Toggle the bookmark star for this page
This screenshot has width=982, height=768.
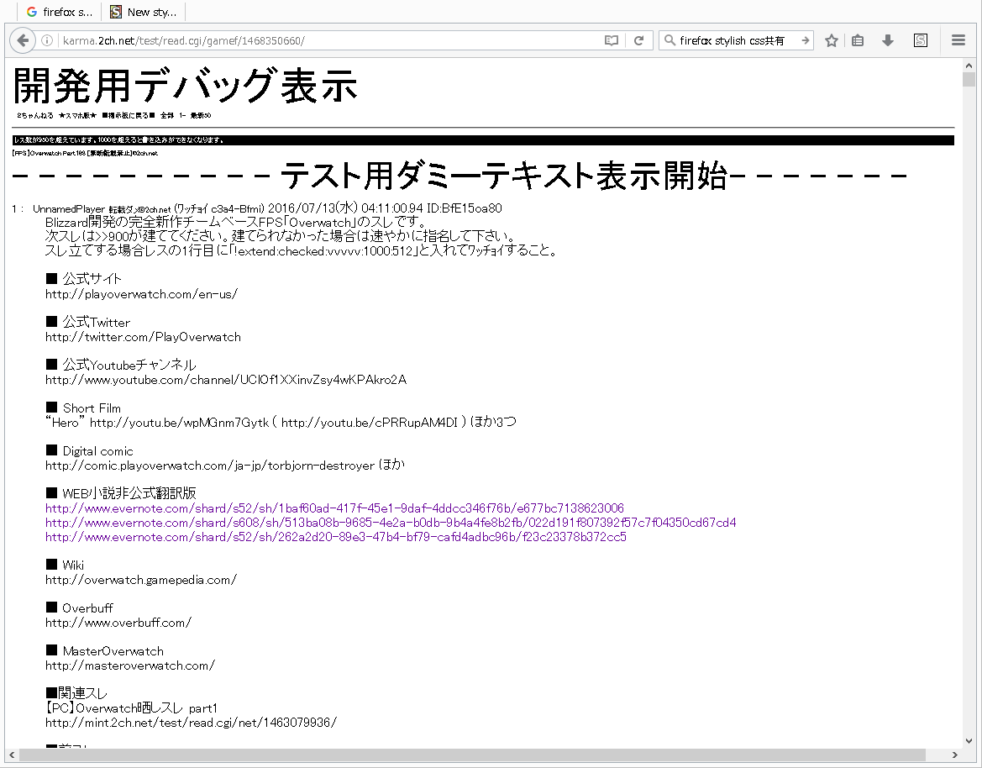tap(831, 39)
